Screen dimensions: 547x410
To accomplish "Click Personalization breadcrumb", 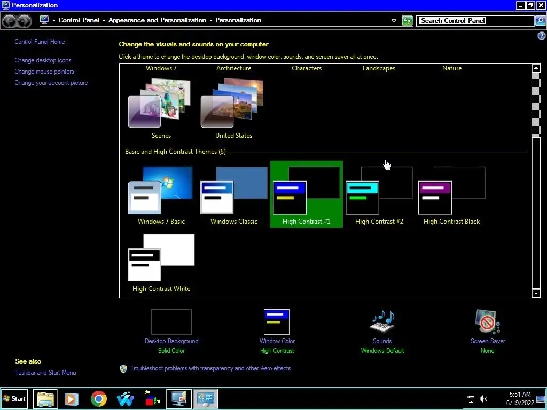I will point(238,20).
